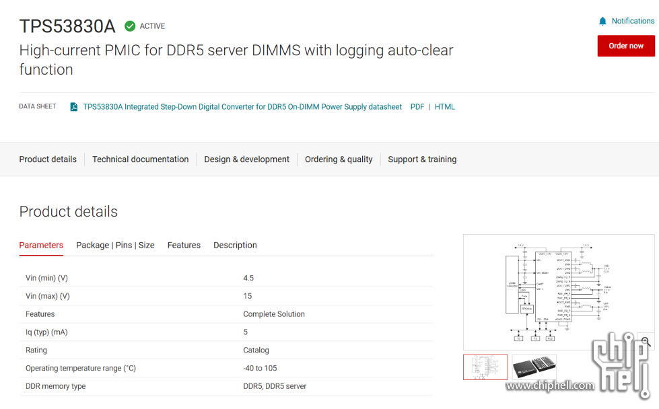This screenshot has width=659, height=409.
Task: Open the datasheet PDF link
Action: (x=417, y=107)
